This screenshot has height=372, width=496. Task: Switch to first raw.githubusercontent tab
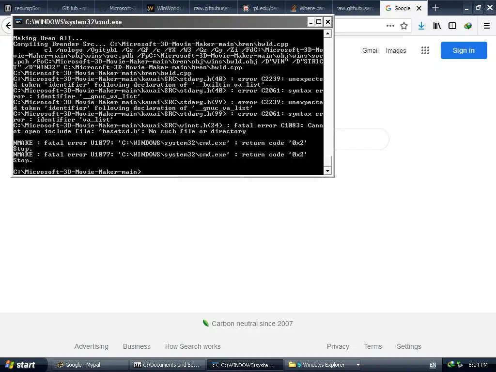[214, 8]
